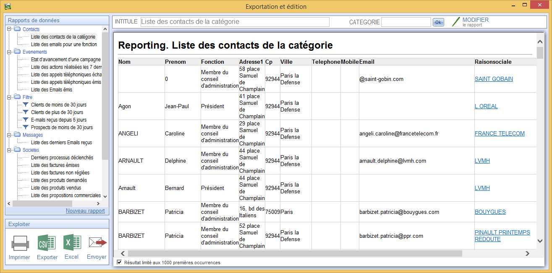Click the Evenements folder icon
The image size is (552, 273).
click(x=17, y=52)
